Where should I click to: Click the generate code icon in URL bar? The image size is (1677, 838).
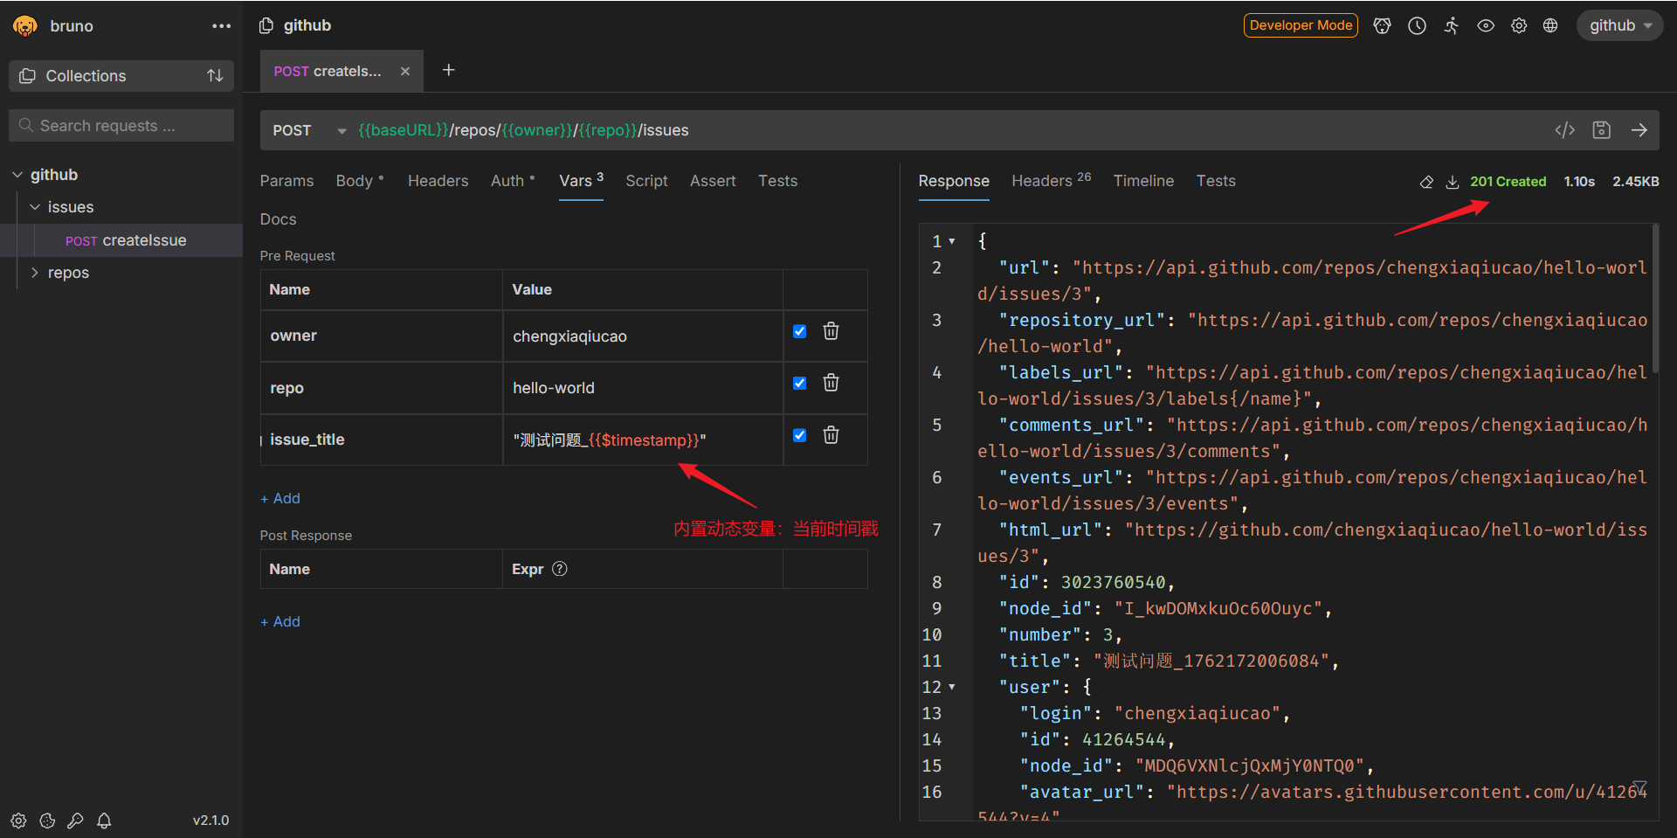(x=1565, y=130)
